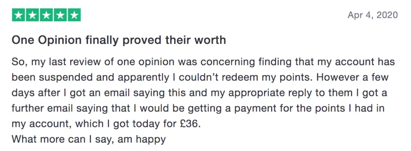
Task: Click the 'What more can I say' line
Action: [x=89, y=139]
